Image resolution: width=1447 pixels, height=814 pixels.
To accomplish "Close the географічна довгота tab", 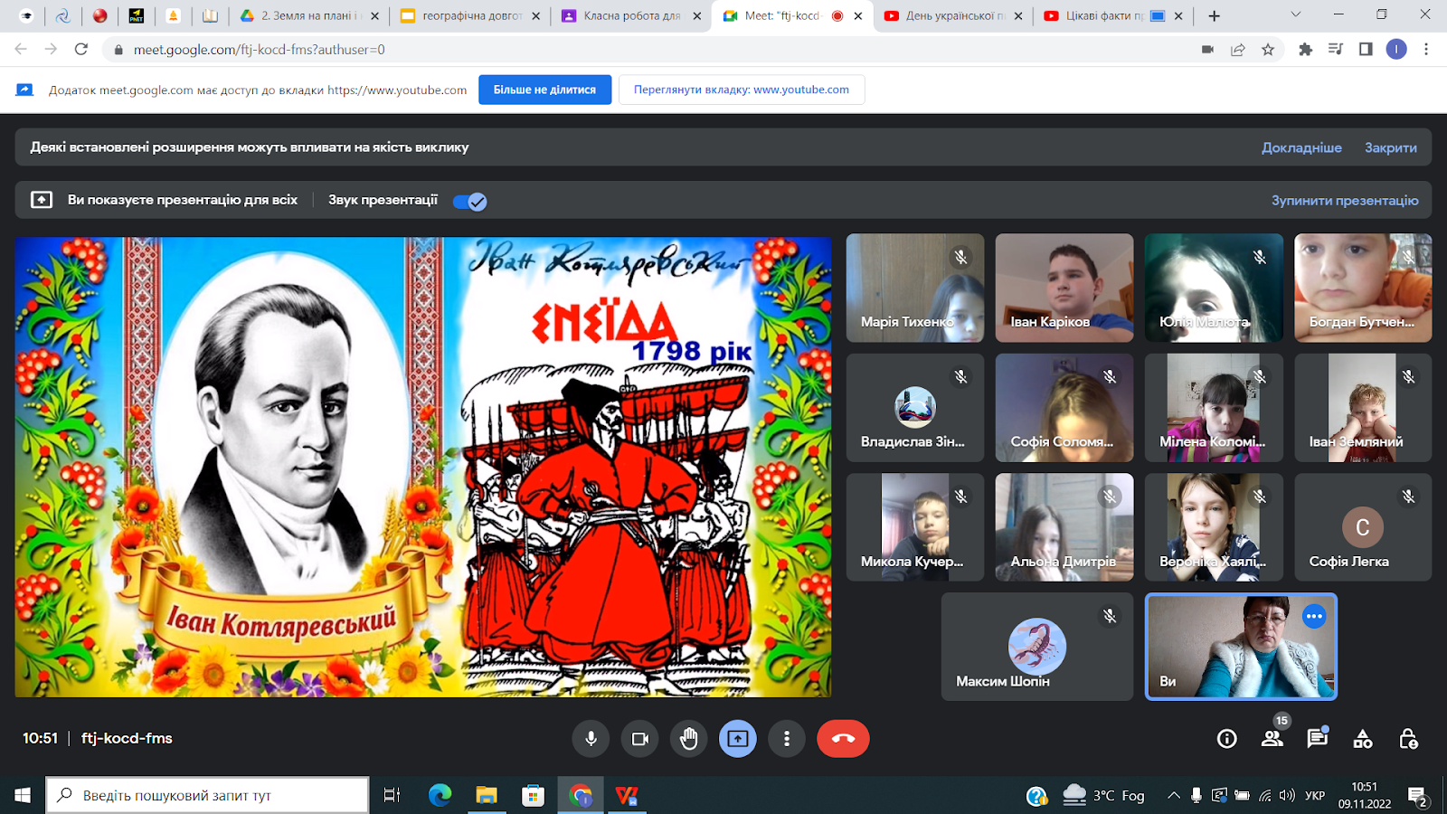I will [x=536, y=15].
